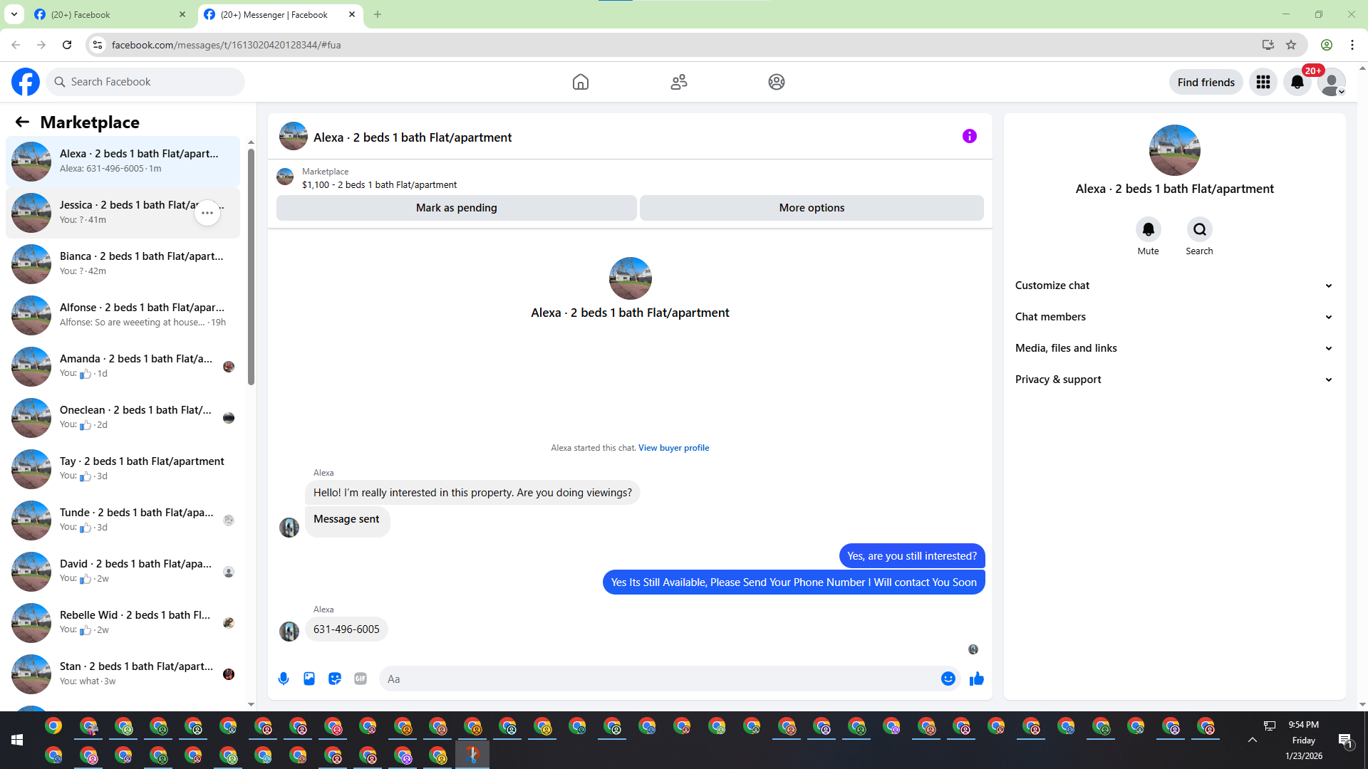Open the Facebook menu grid icon
This screenshot has height=769, width=1368.
1263,82
